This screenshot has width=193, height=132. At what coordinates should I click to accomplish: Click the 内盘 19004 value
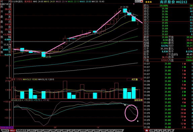pos(189,60)
